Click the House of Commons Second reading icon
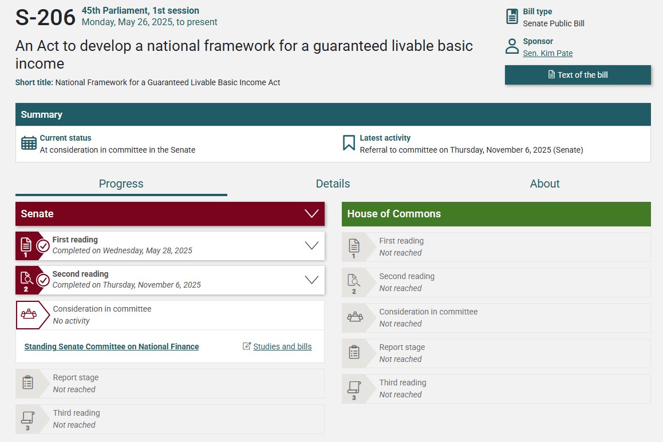The image size is (663, 442). point(354,280)
